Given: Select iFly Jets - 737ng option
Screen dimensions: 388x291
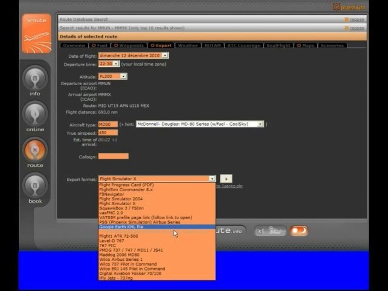Looking at the screenshot, I should [157, 278].
